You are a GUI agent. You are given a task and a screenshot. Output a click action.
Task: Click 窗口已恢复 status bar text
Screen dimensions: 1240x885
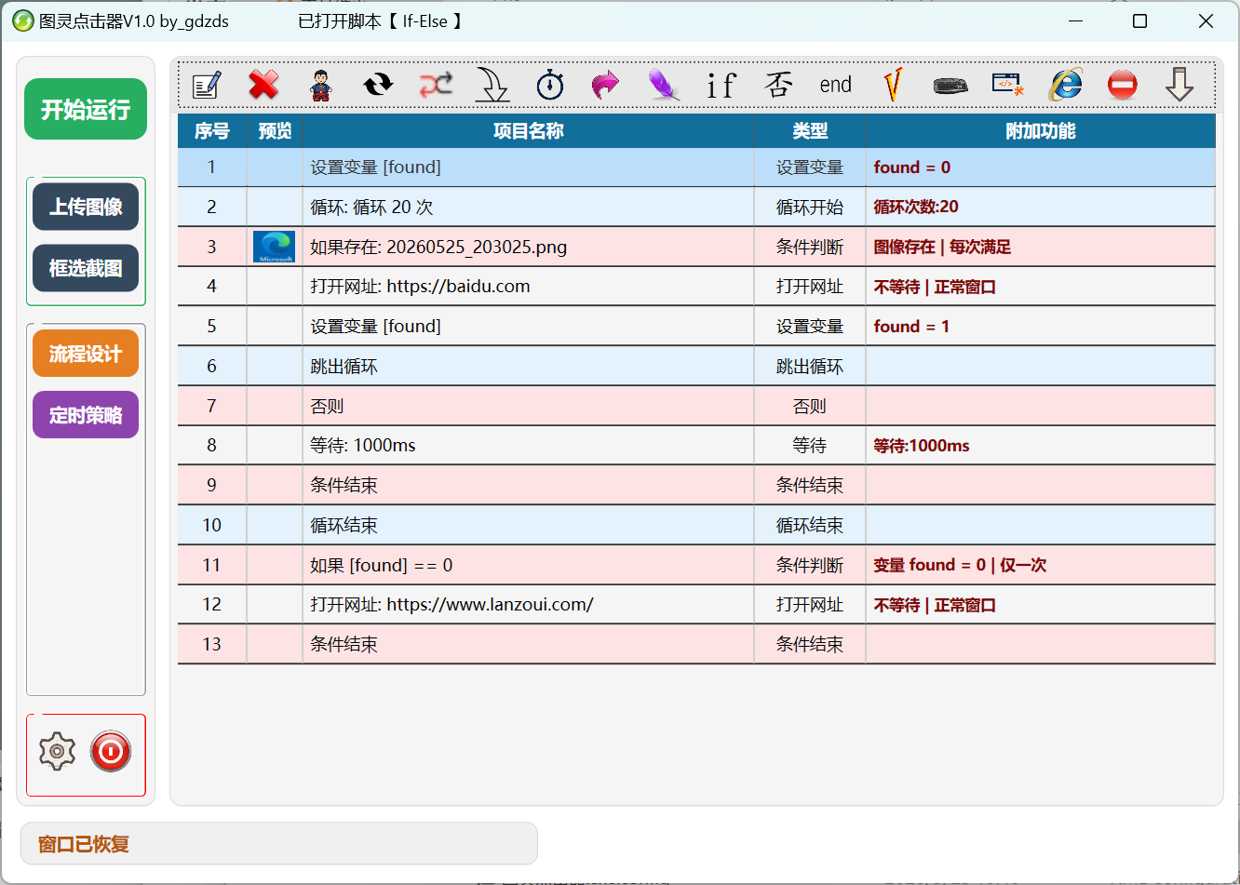(x=84, y=844)
